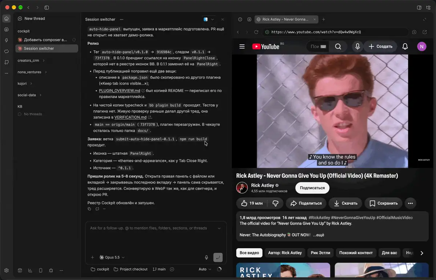The height and width of the screenshot is (280, 436).
Task: Open the Finder app dropdown in thread header
Action: tap(209, 19)
